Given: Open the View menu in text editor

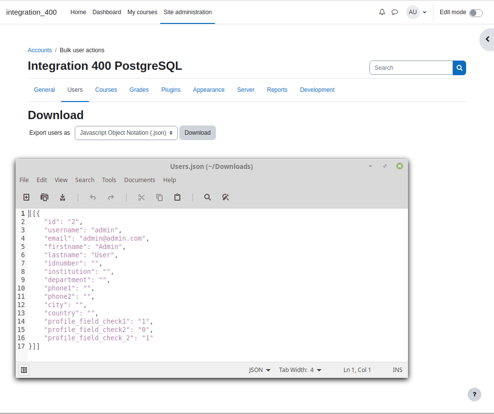Looking at the screenshot, I should (61, 180).
